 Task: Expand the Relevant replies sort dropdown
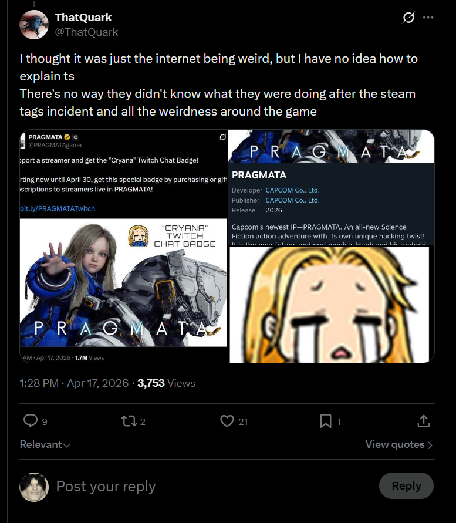[x=45, y=444]
